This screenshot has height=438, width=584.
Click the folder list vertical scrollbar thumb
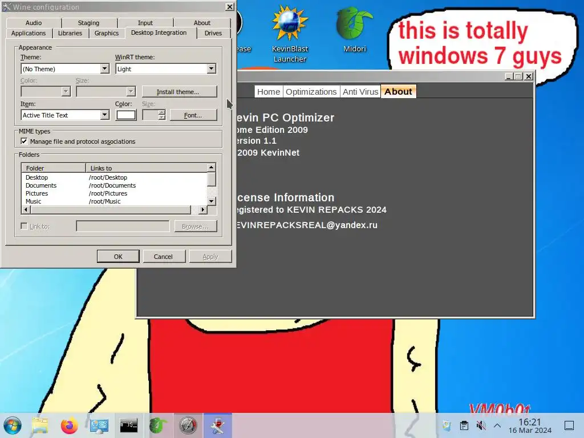click(211, 179)
